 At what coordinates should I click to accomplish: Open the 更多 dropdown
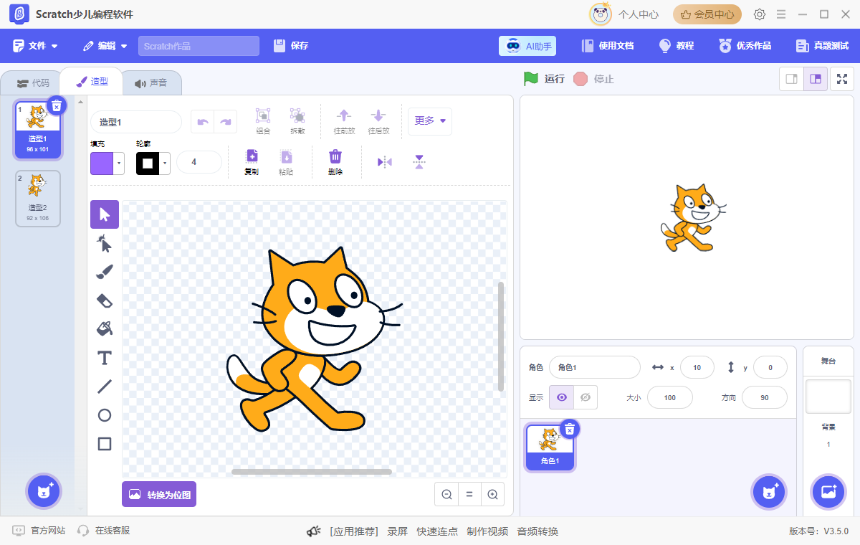point(429,121)
